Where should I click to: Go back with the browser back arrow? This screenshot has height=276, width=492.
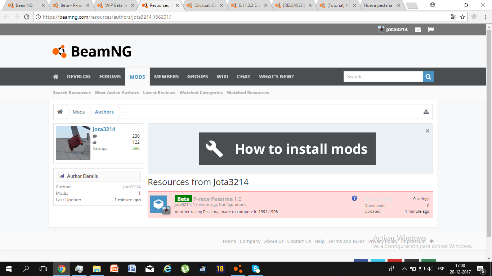point(6,17)
